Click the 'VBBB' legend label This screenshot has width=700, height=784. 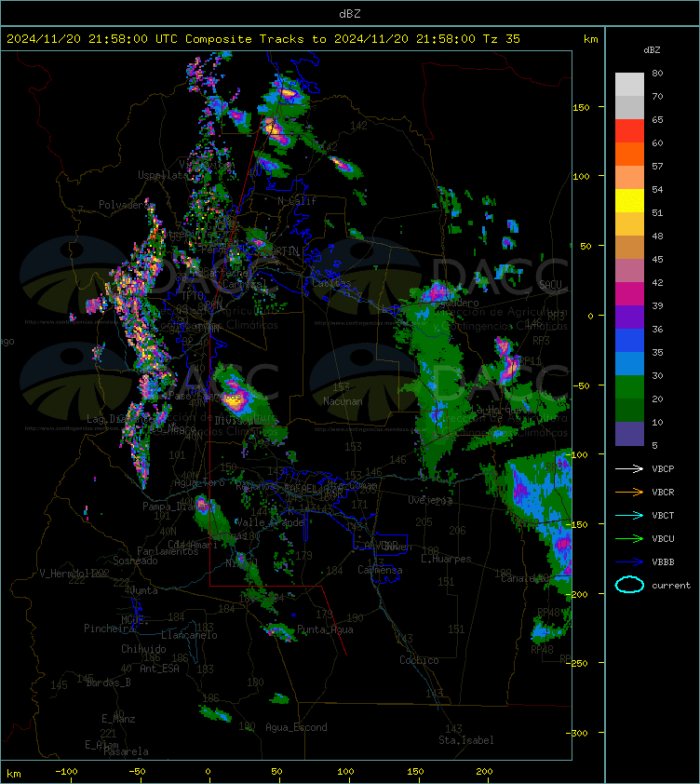663,562
